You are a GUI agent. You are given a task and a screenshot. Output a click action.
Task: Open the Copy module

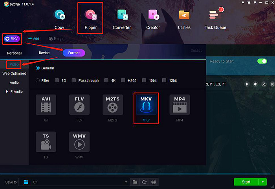coord(59,19)
